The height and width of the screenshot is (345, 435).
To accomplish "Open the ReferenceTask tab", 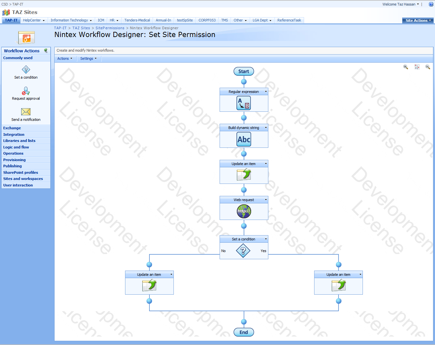I will coord(289,20).
